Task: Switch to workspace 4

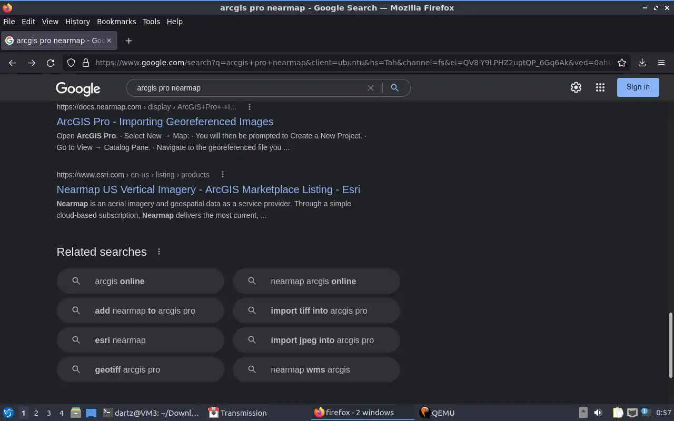Action: tap(61, 413)
